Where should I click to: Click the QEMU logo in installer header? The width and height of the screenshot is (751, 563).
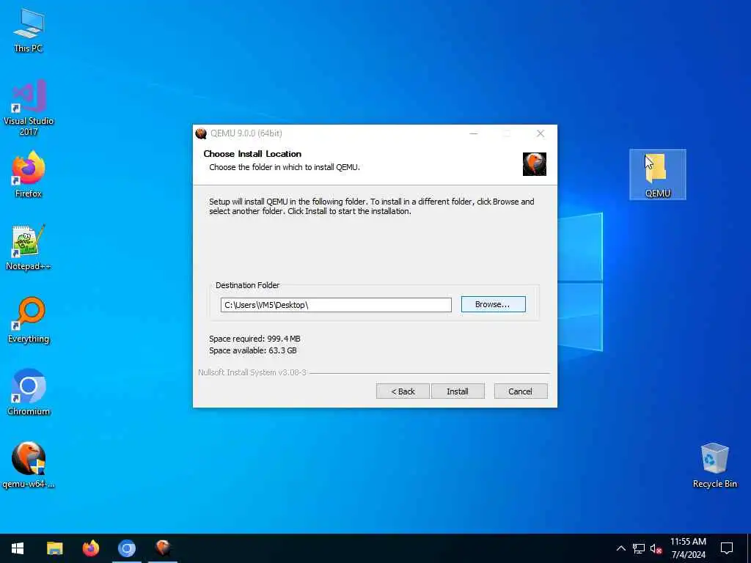[534, 164]
